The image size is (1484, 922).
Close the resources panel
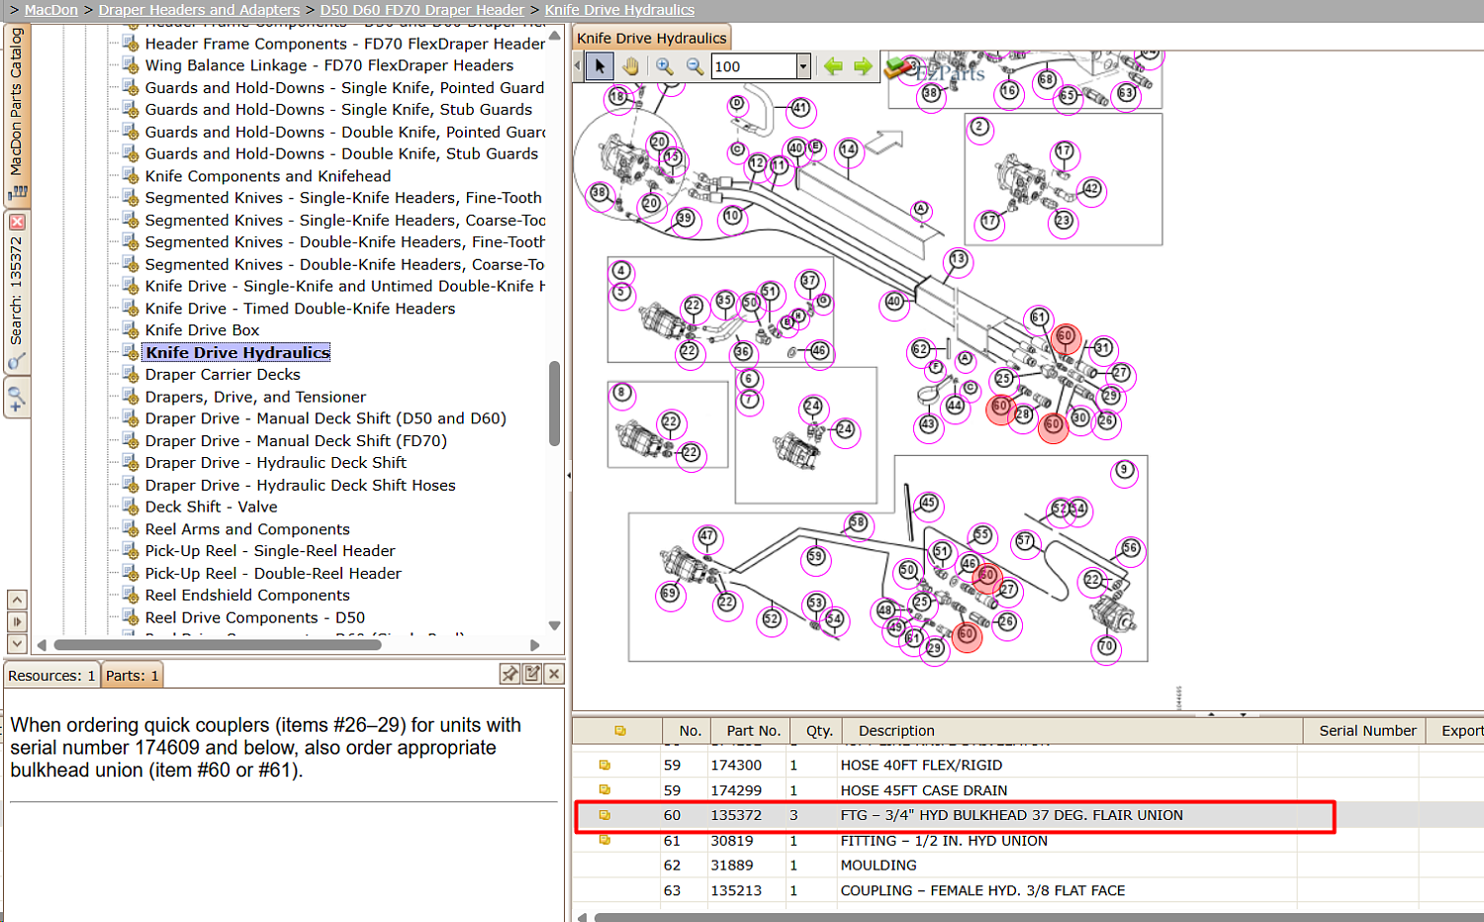554,674
